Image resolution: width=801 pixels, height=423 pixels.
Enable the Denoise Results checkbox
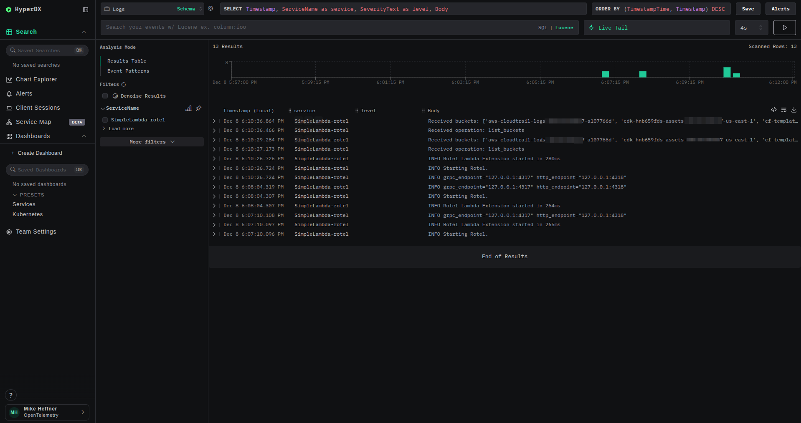pos(105,96)
